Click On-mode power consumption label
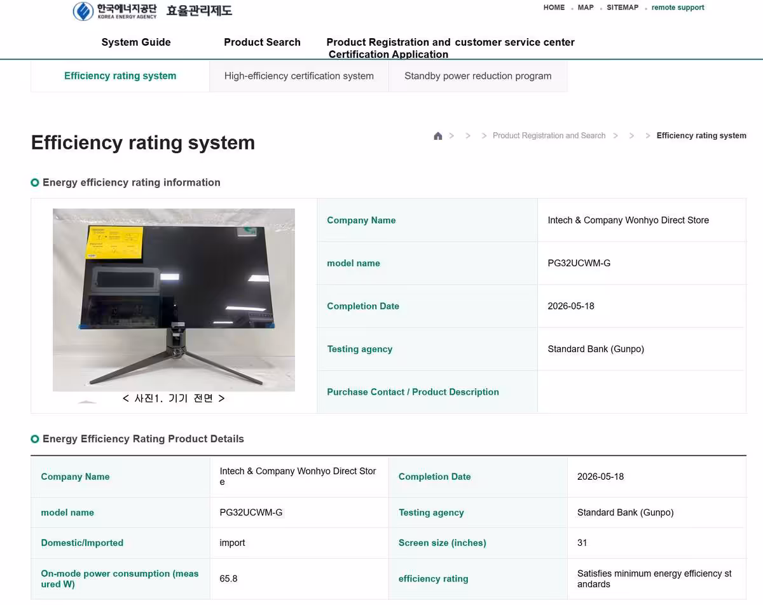The height and width of the screenshot is (605, 763). click(120, 579)
